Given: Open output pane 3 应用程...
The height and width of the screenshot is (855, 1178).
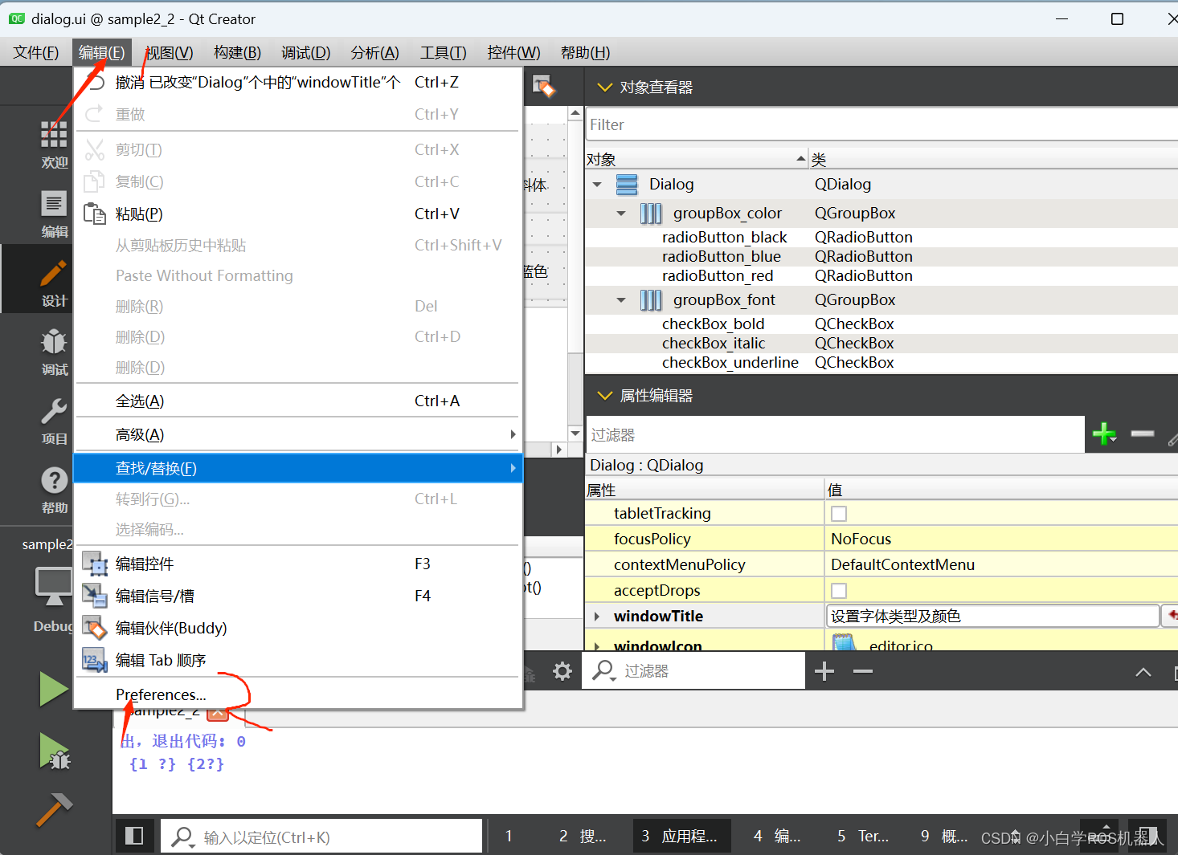Looking at the screenshot, I should [x=681, y=836].
